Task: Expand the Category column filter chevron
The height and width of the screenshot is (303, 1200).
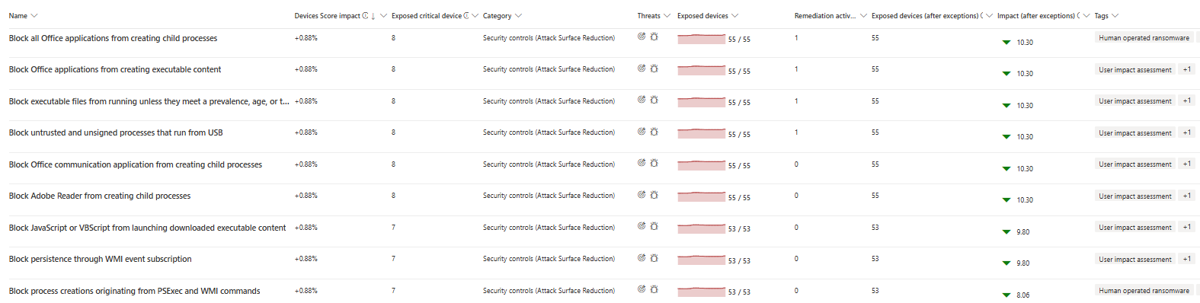Action: 519,16
